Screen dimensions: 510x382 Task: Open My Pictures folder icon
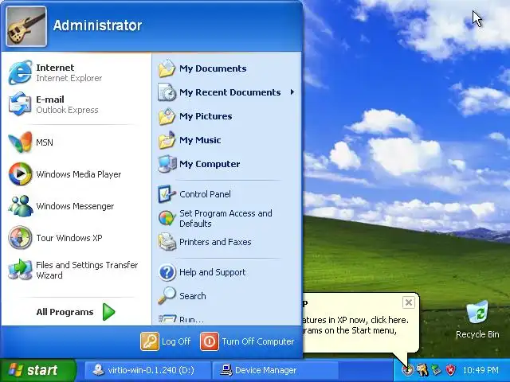pyautogui.click(x=167, y=116)
